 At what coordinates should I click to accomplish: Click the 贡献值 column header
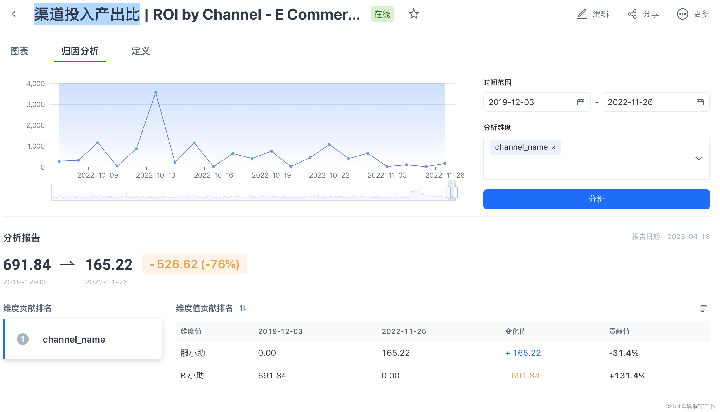coord(619,331)
